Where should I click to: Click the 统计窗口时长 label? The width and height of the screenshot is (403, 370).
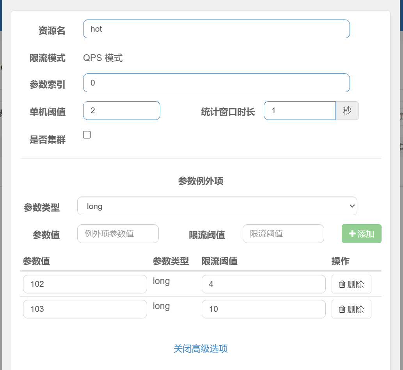click(228, 112)
